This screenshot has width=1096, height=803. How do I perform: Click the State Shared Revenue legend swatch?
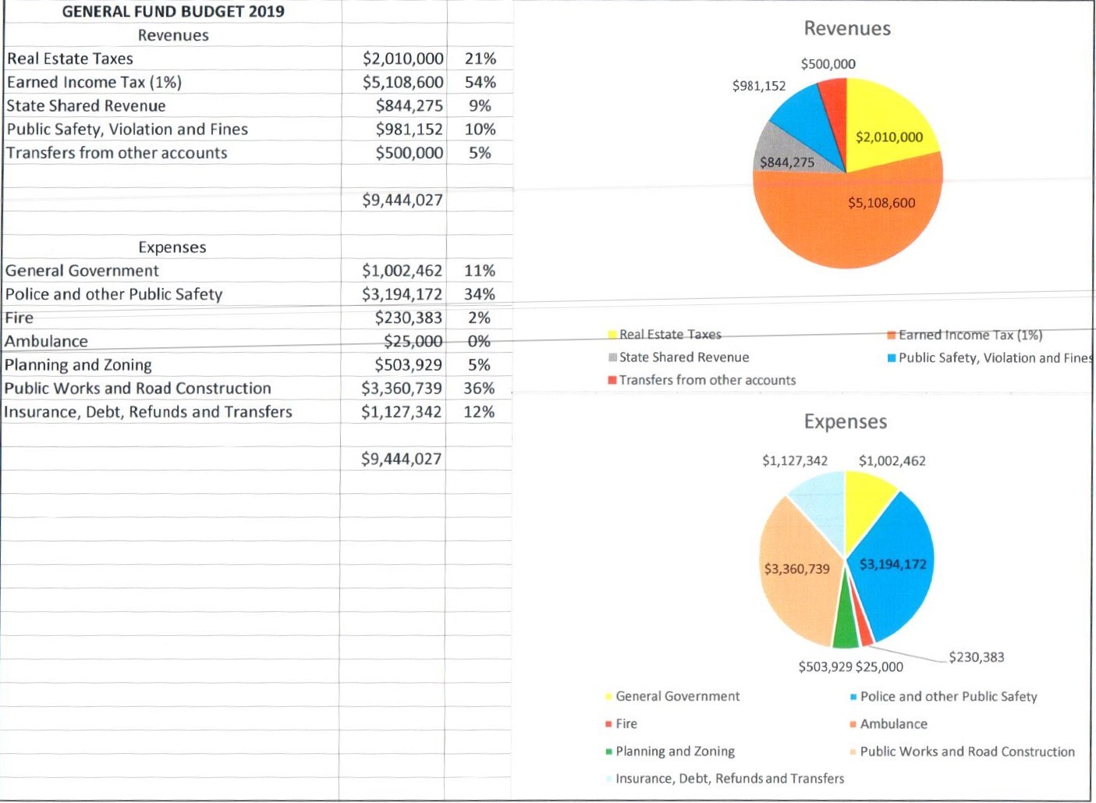(x=613, y=357)
